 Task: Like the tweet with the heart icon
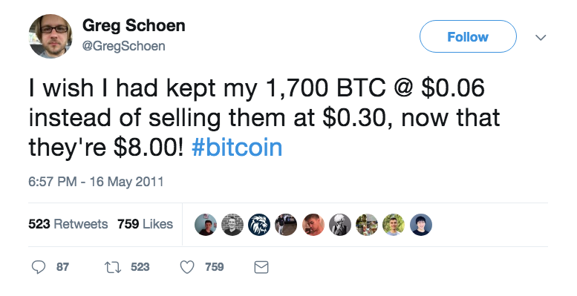tap(187, 267)
